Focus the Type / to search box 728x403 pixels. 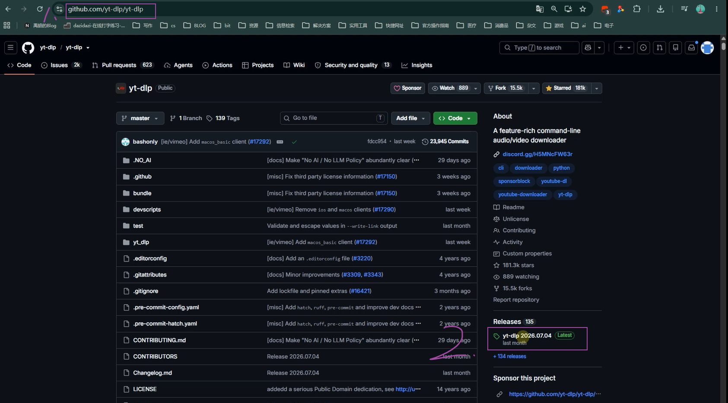(x=539, y=47)
